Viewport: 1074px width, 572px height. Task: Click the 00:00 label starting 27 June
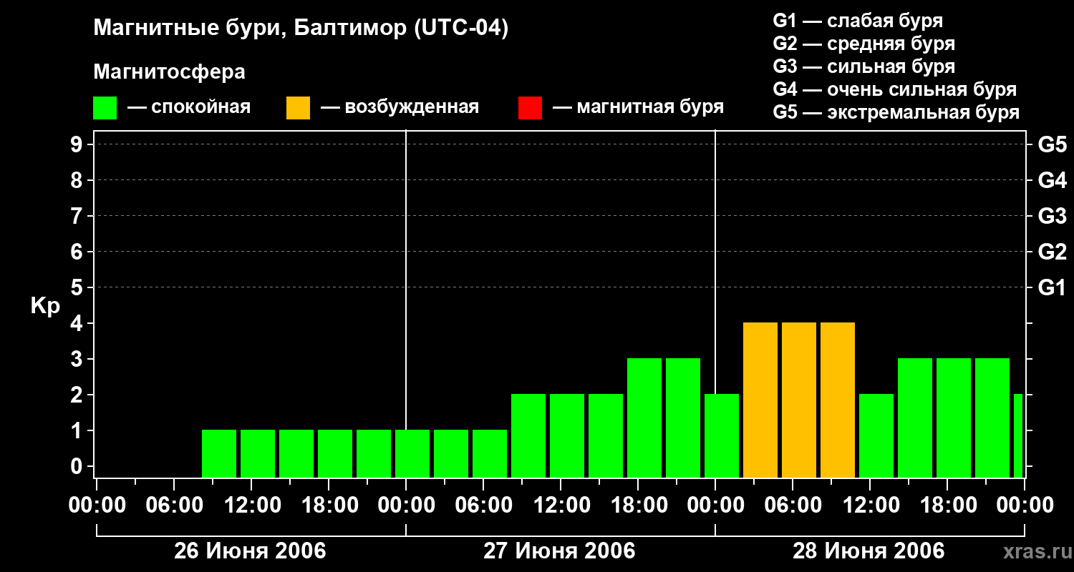coord(406,505)
